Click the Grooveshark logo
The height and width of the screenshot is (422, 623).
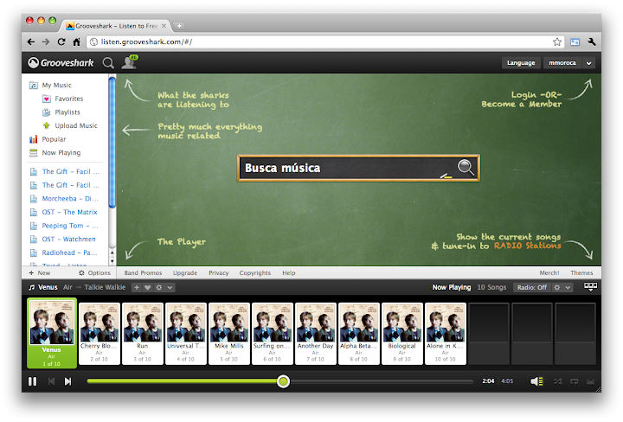tap(61, 63)
